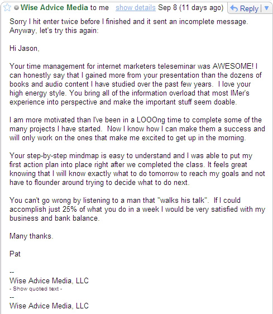Viewport: 273px width, 314px height.
Task: Click the last 'Wise Advice Media, LLC' line
Action: [x=49, y=306]
